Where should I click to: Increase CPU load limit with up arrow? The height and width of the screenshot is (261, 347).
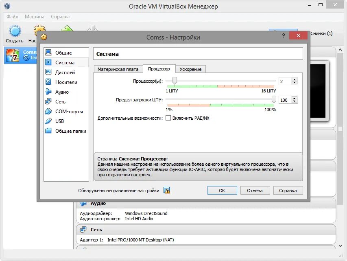(295, 99)
